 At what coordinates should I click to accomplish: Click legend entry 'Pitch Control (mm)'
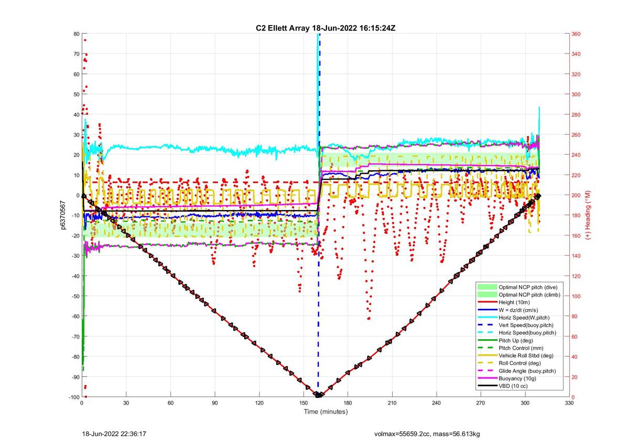tap(521, 348)
